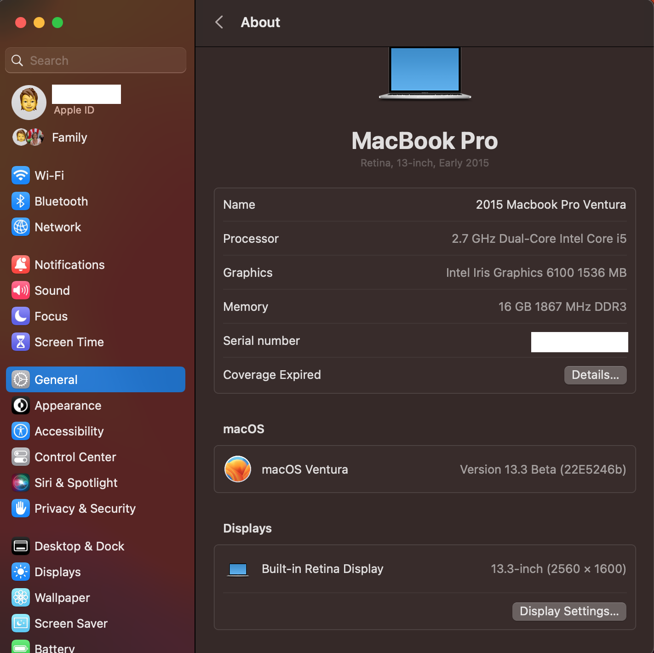Click the Wallpaper flower icon
Viewport: 654px width, 653px height.
21,598
